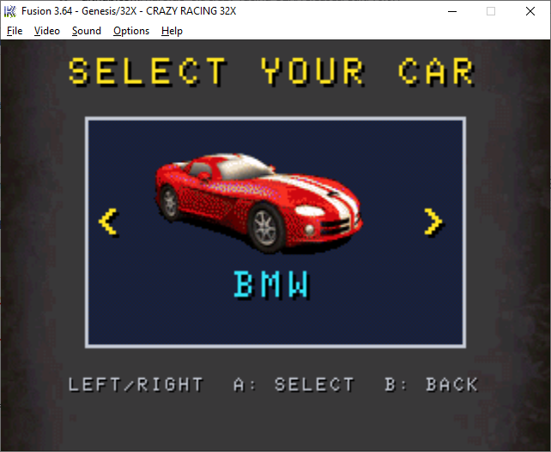Click the SELECT YOUR CAR heading
The image size is (551, 452).
click(x=272, y=72)
